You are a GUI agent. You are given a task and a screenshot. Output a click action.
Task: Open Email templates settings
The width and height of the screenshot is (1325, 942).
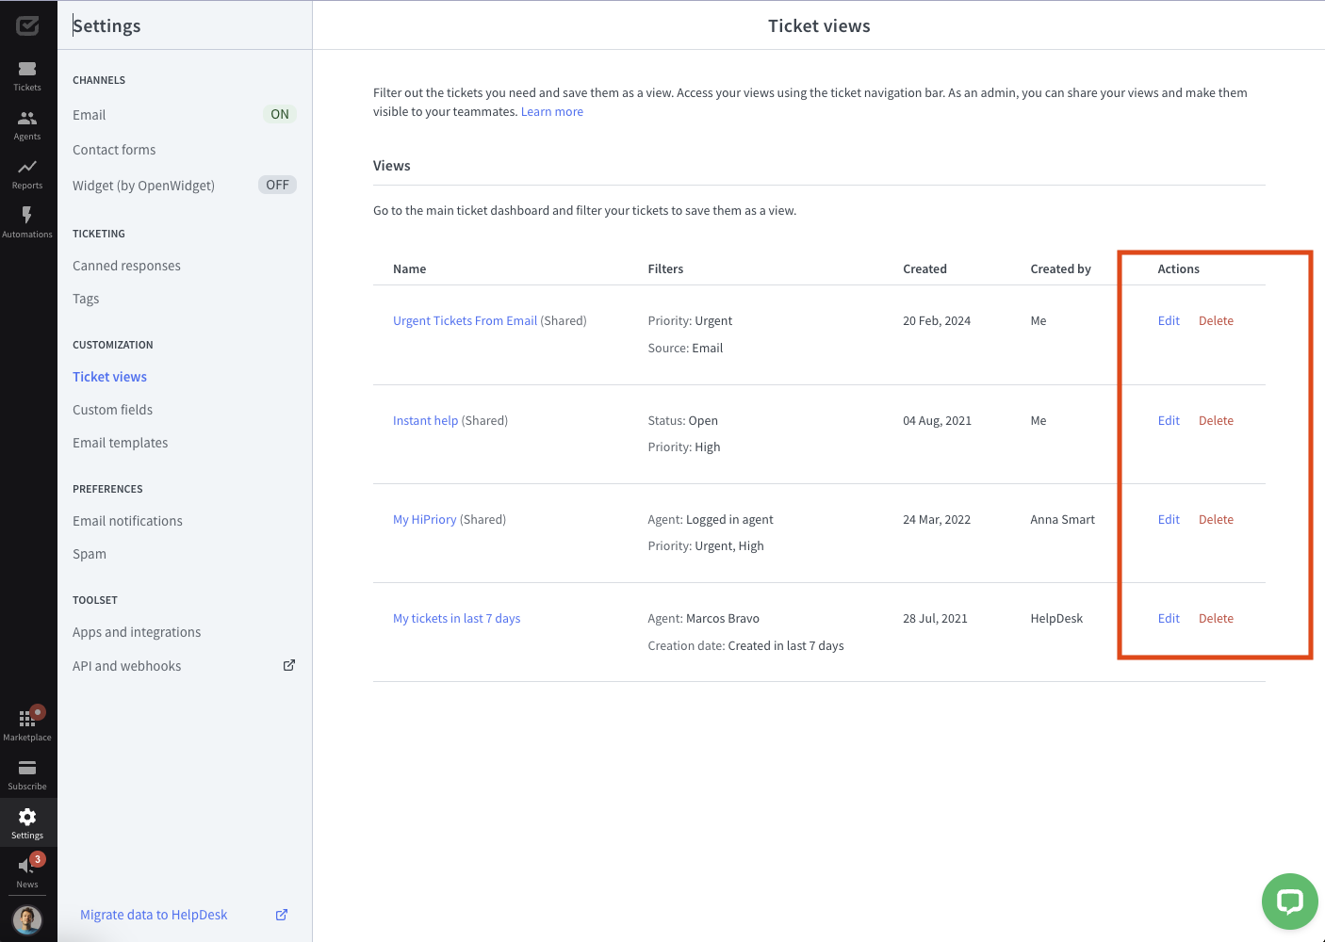120,443
